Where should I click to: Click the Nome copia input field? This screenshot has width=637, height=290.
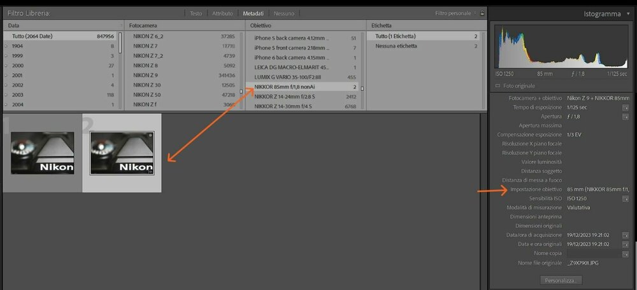[593, 254]
